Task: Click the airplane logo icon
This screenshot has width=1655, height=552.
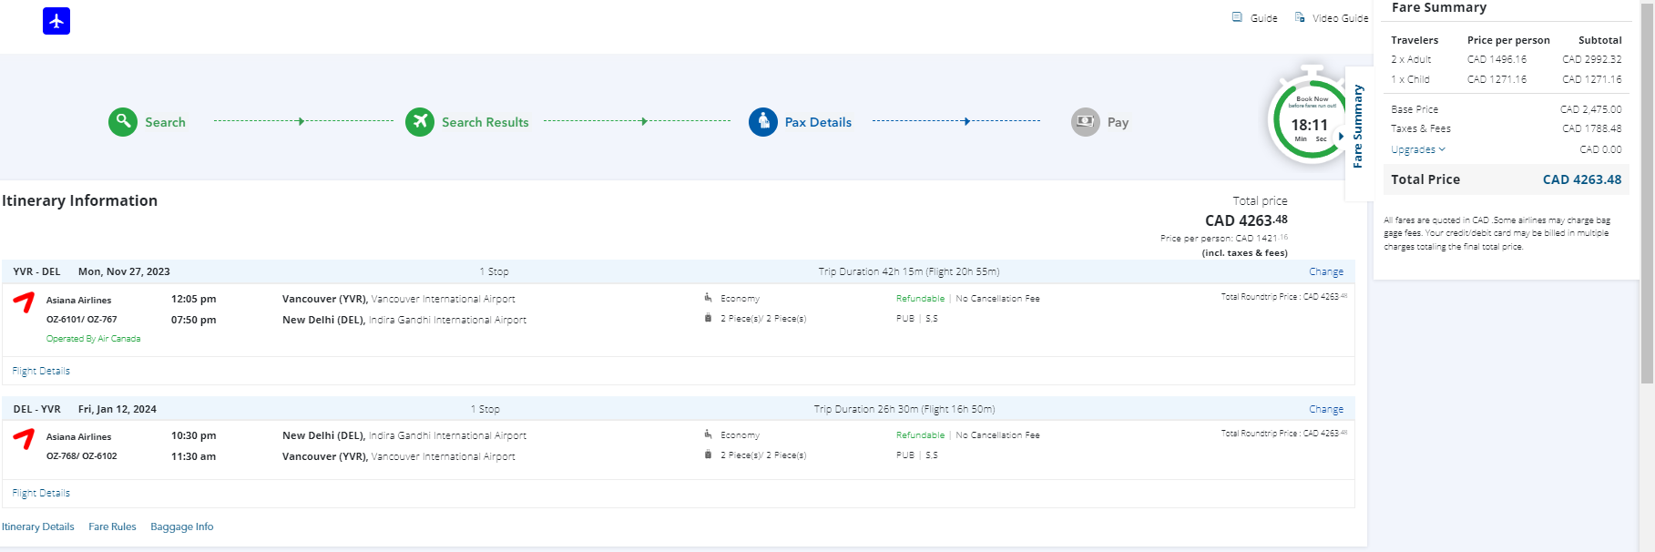Action: click(x=56, y=21)
